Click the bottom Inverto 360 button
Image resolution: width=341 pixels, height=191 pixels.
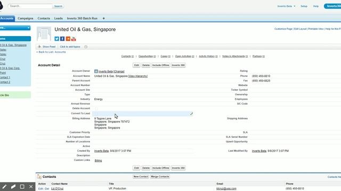click(x=178, y=168)
